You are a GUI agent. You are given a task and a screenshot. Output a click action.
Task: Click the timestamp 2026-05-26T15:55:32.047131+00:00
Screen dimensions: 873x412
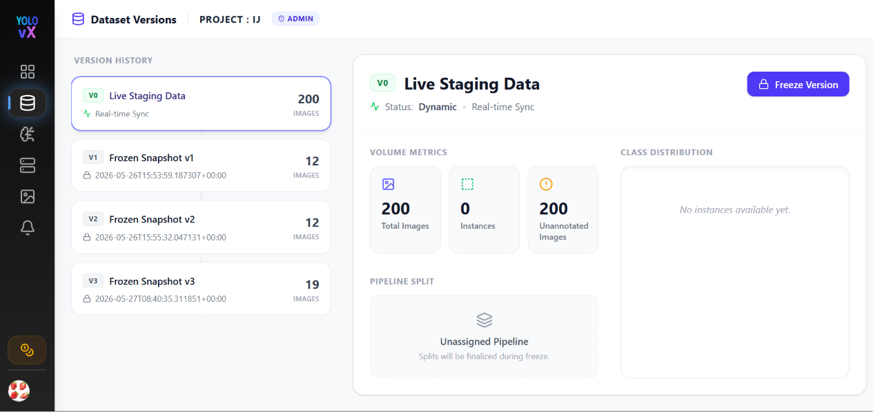point(160,237)
